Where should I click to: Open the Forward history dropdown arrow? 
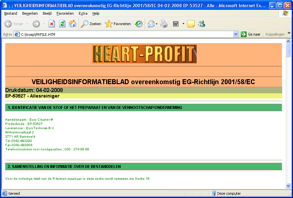tap(44, 24)
